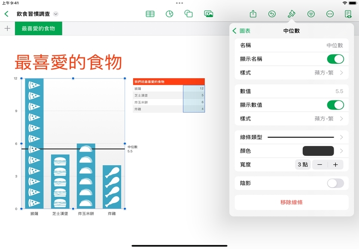Expand 樣式 font setting under 名稱
The width and height of the screenshot is (359, 249).
click(x=329, y=73)
